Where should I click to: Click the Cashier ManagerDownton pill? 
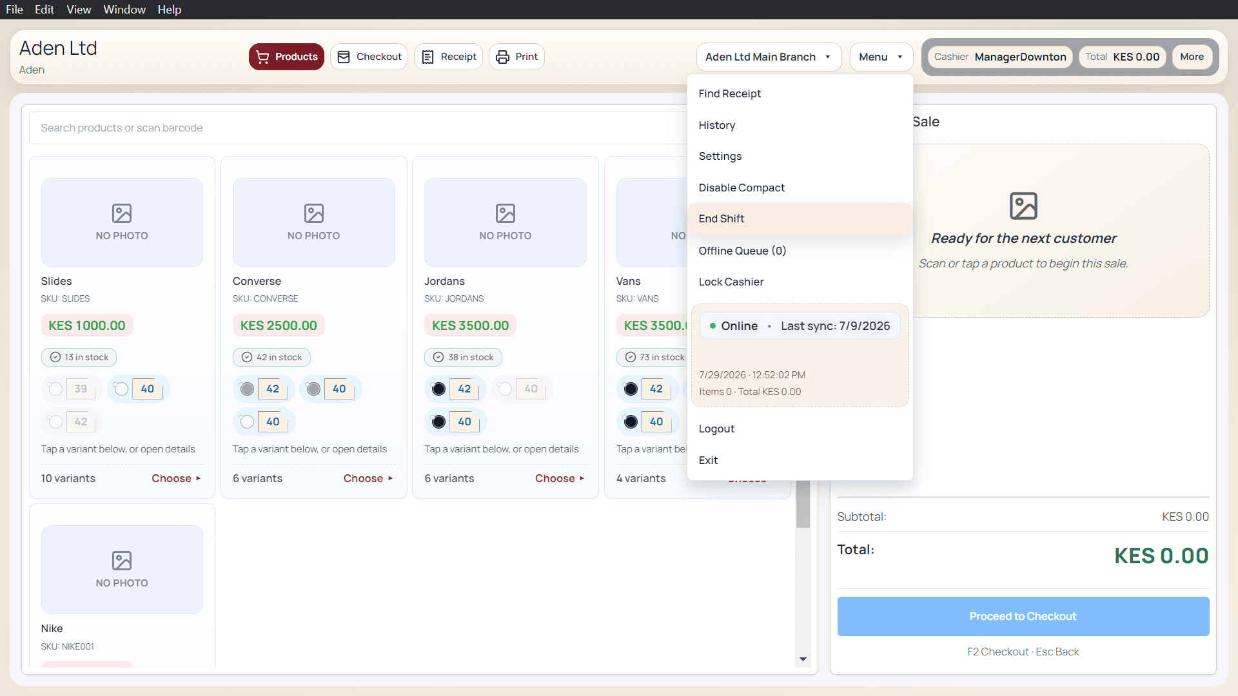(x=1000, y=57)
